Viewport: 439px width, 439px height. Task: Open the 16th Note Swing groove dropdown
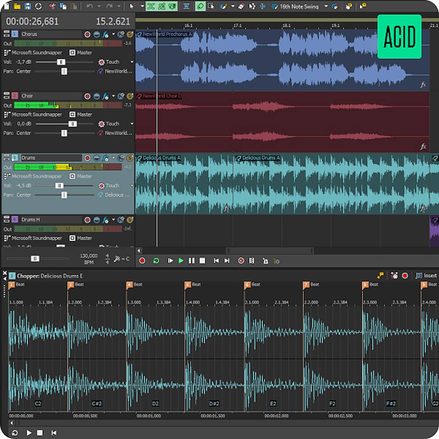click(x=326, y=6)
